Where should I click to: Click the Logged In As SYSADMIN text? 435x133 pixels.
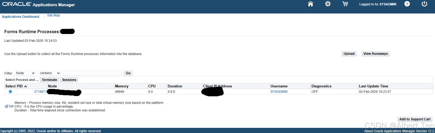(378, 4)
